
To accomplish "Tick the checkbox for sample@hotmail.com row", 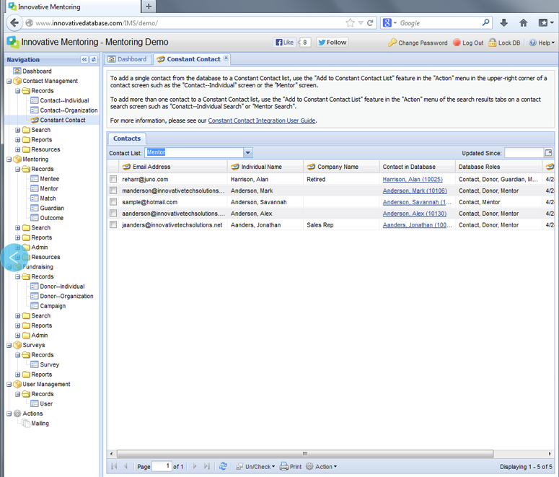I will [x=113, y=202].
